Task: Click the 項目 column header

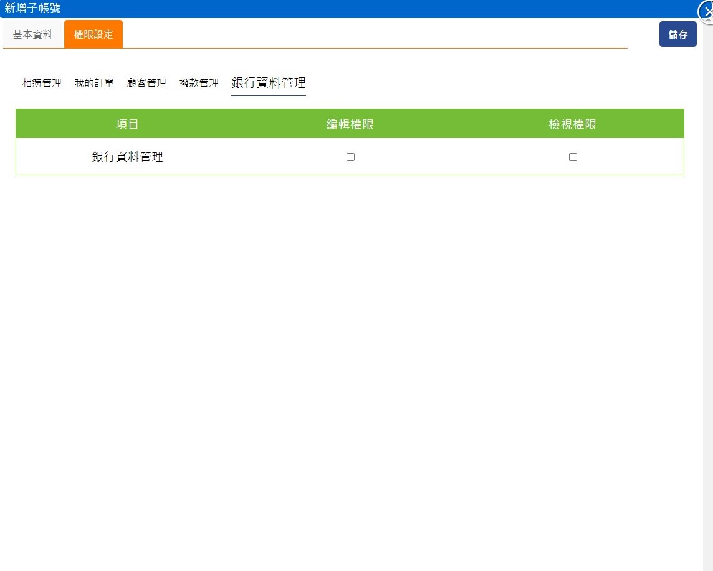Action: pos(127,124)
